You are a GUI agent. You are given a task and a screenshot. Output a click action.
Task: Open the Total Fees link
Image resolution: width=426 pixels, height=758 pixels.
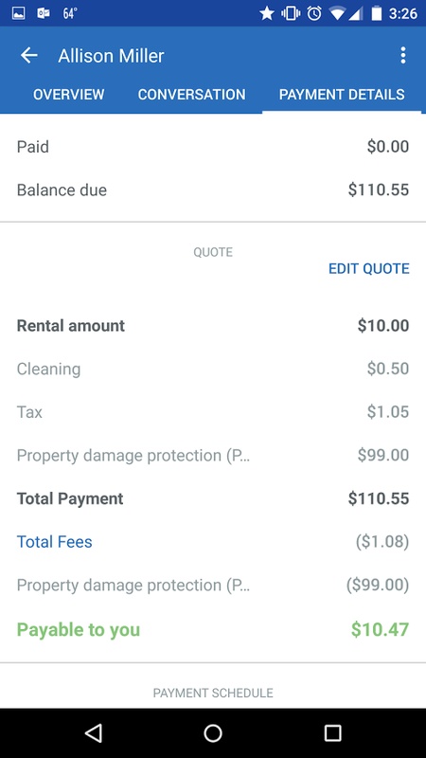(55, 542)
